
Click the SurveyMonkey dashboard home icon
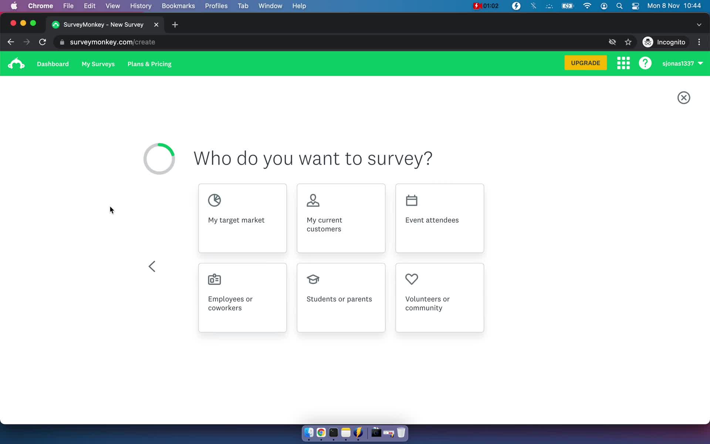[x=16, y=63]
